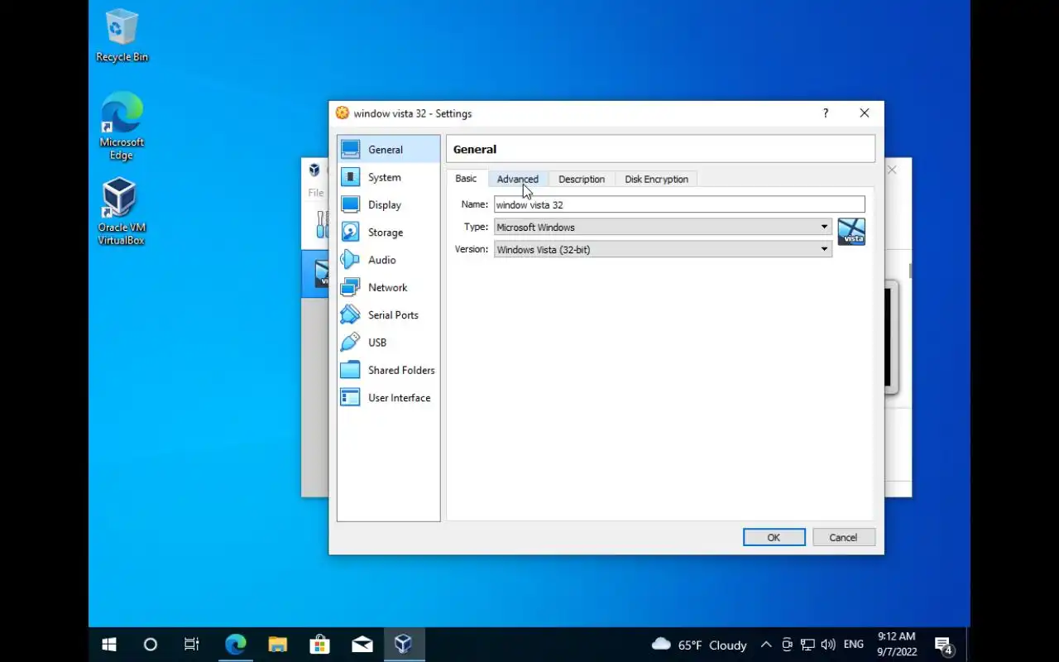The width and height of the screenshot is (1059, 662).
Task: Launch Edge from the taskbar
Action: [x=236, y=645]
